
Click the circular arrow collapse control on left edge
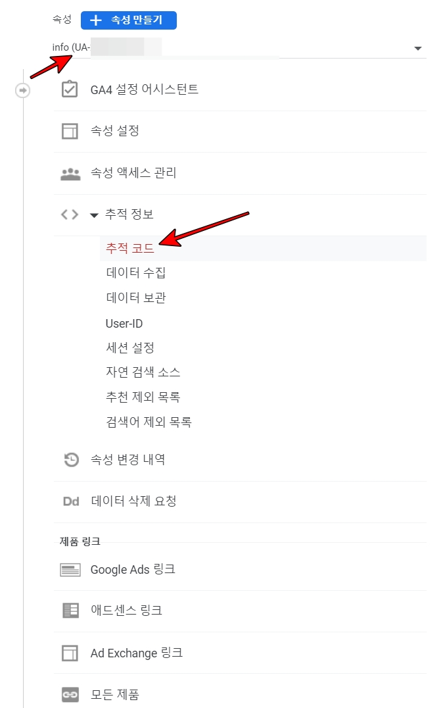pos(23,90)
